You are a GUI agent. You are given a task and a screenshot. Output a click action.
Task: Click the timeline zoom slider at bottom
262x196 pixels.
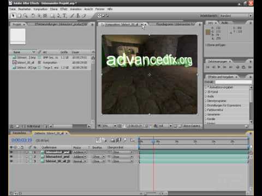point(151,193)
